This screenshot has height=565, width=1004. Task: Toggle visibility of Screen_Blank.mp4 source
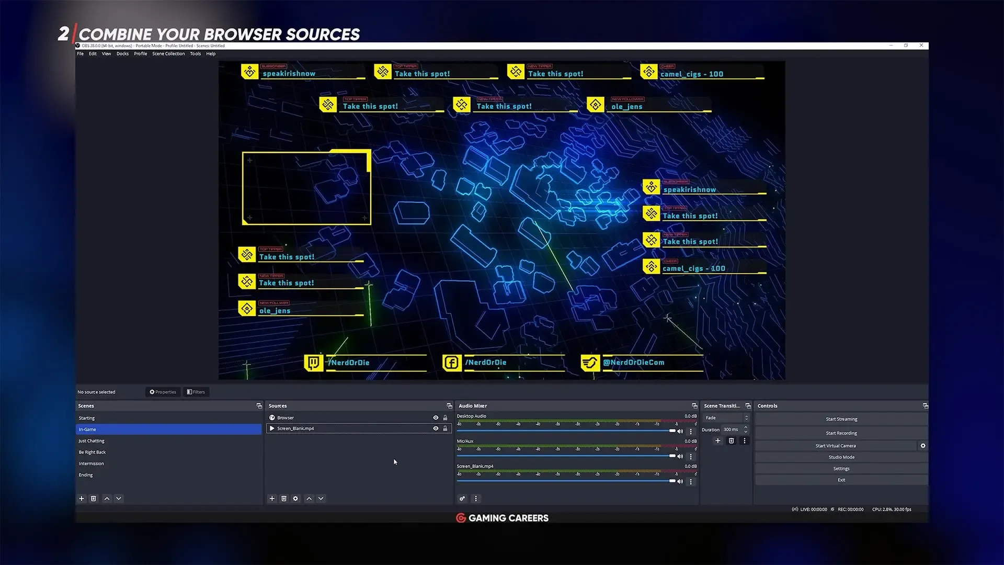click(436, 428)
